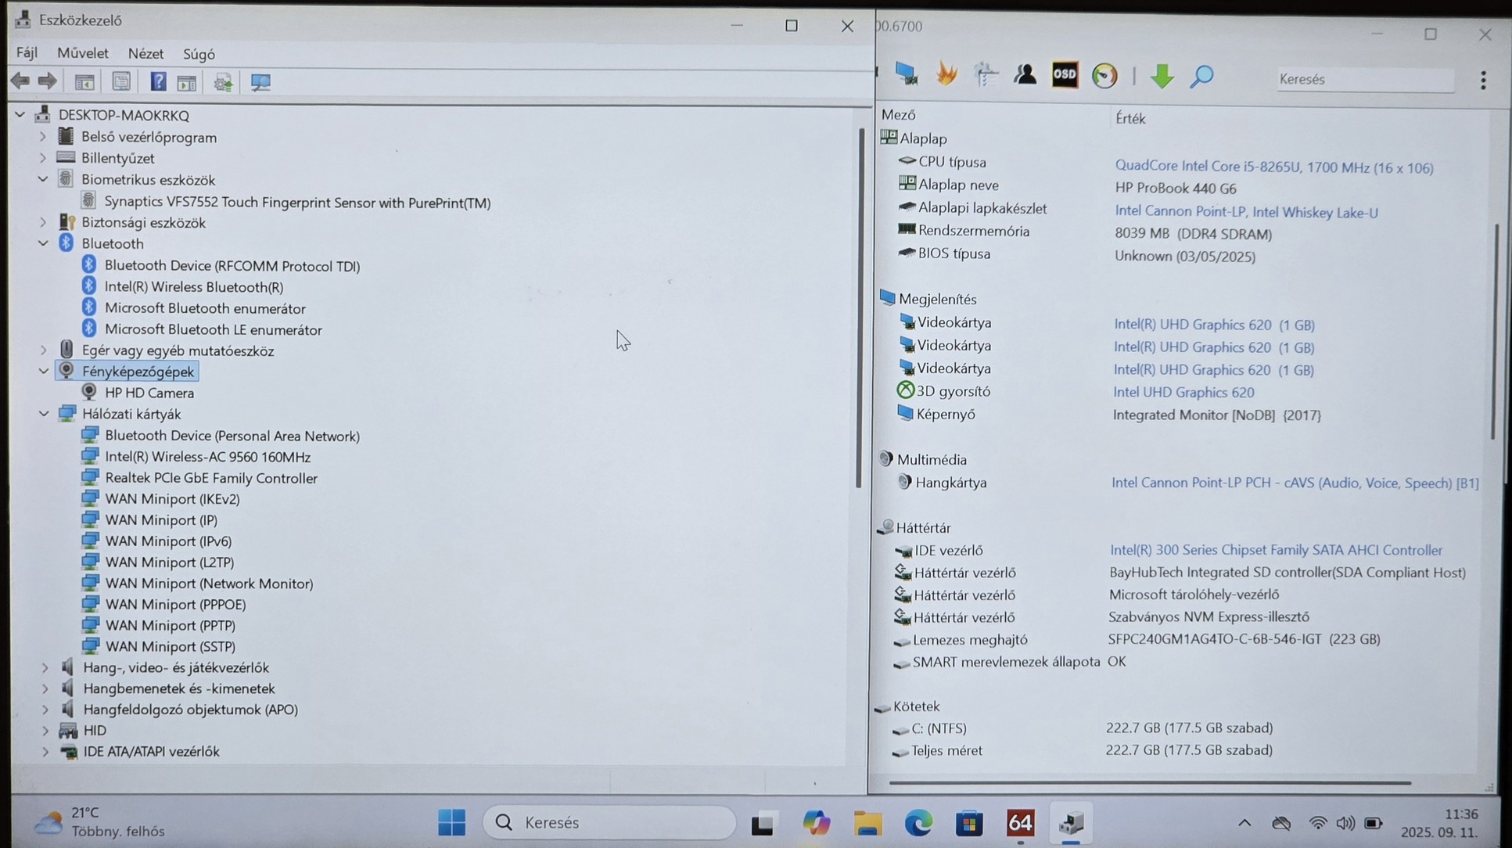
Task: Click the scan for hardware changes monitor icon
Action: click(x=260, y=81)
